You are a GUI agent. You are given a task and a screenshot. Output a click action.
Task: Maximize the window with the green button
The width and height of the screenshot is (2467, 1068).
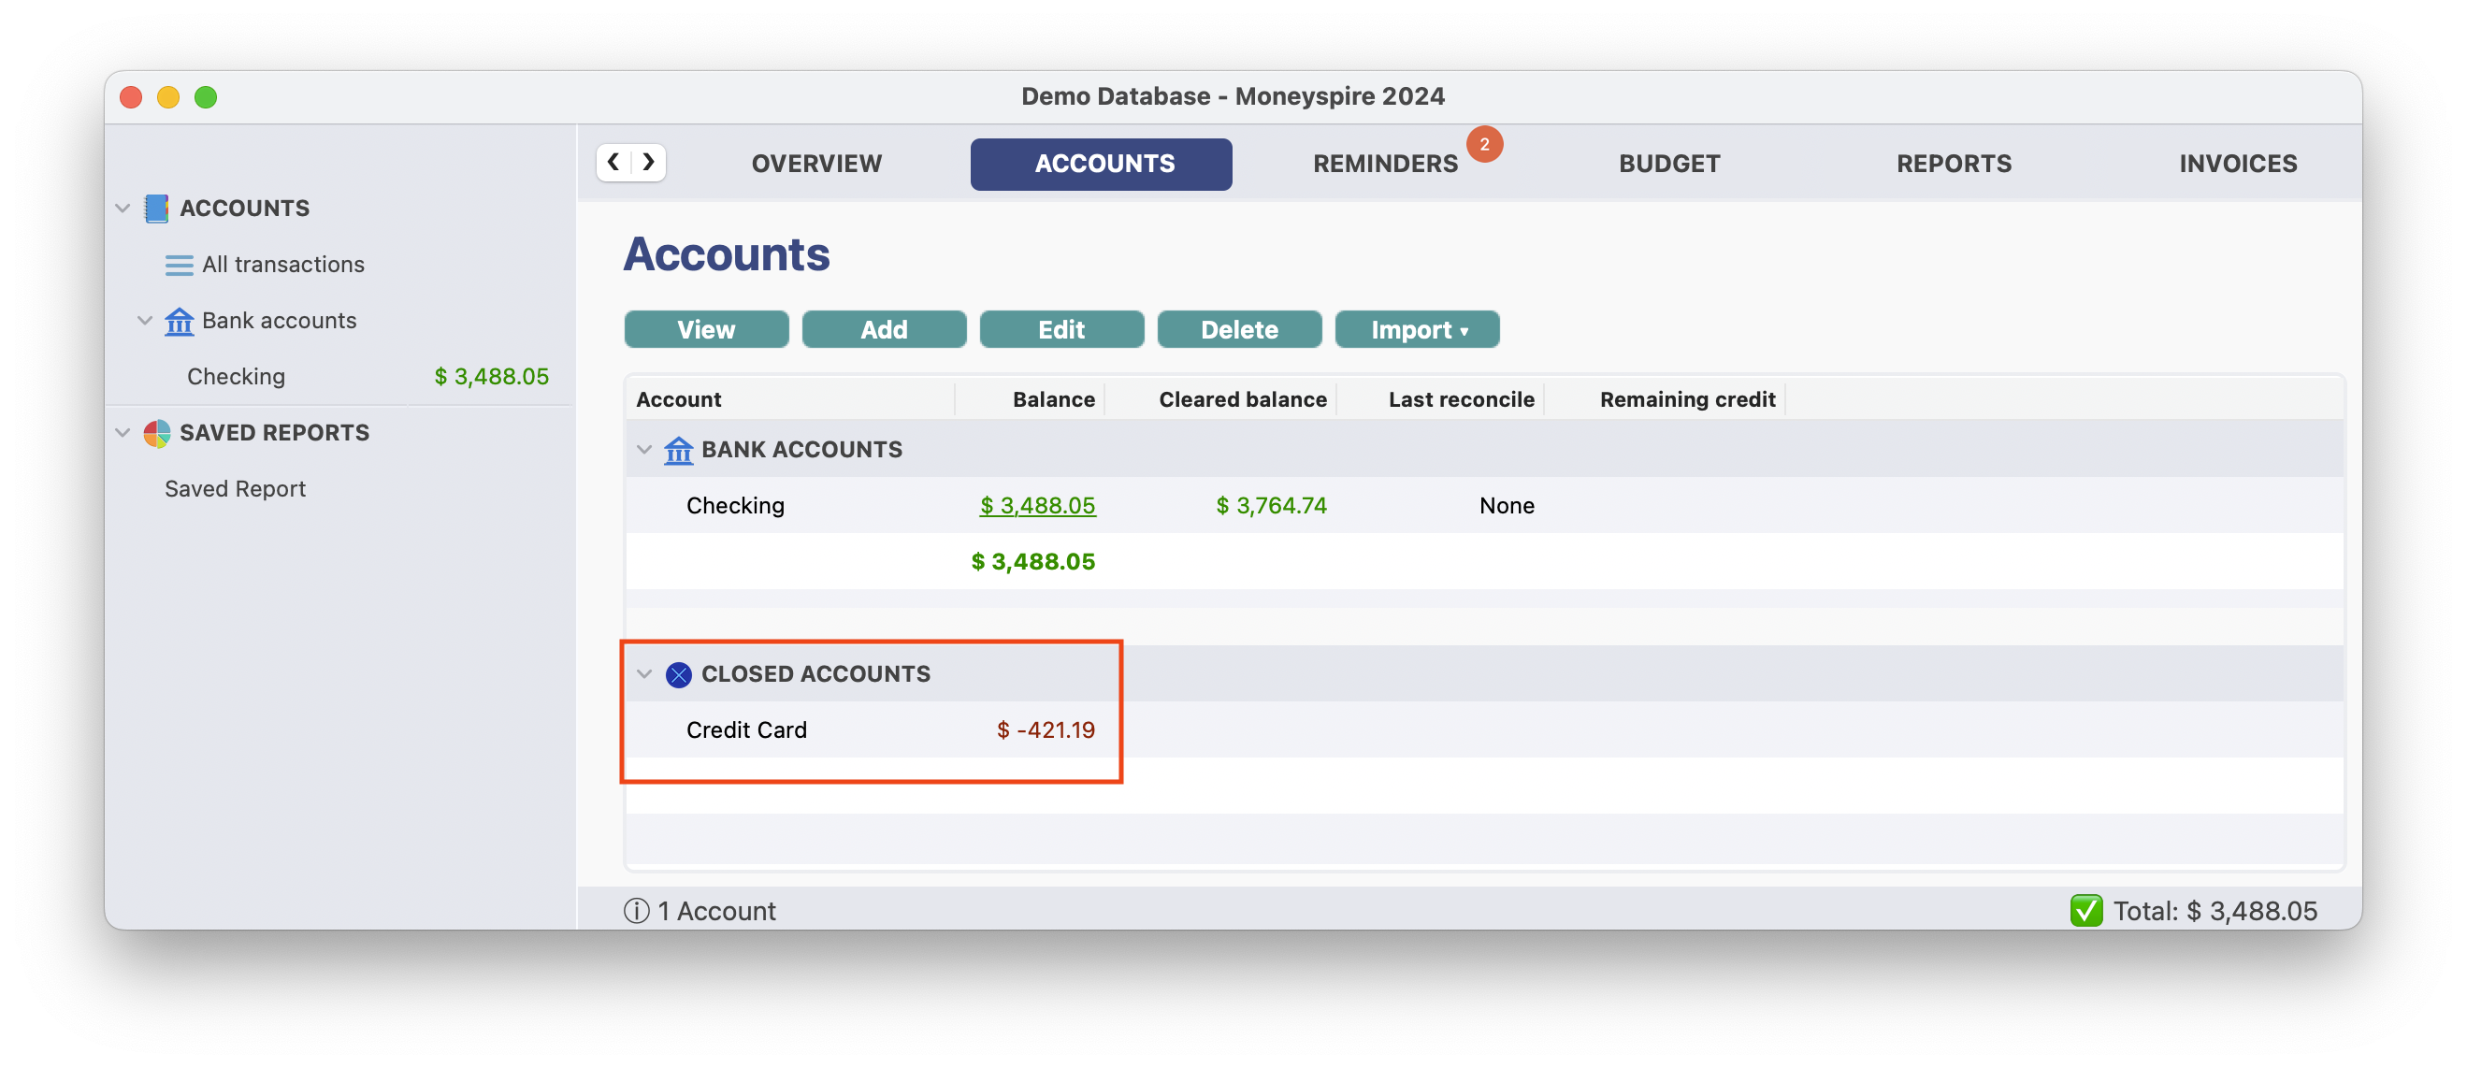click(x=206, y=96)
